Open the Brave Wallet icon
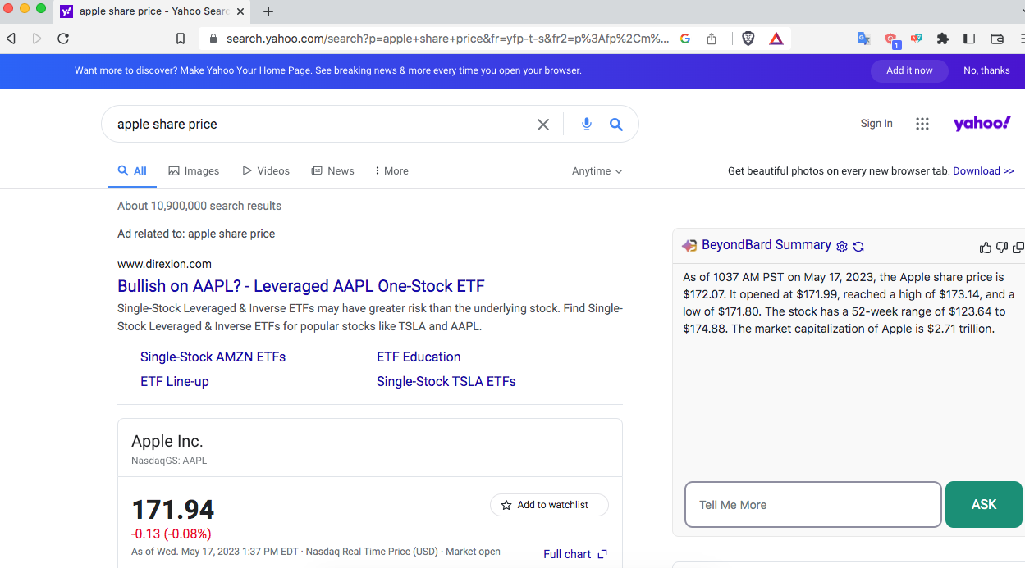This screenshot has width=1025, height=568. pyautogui.click(x=997, y=39)
